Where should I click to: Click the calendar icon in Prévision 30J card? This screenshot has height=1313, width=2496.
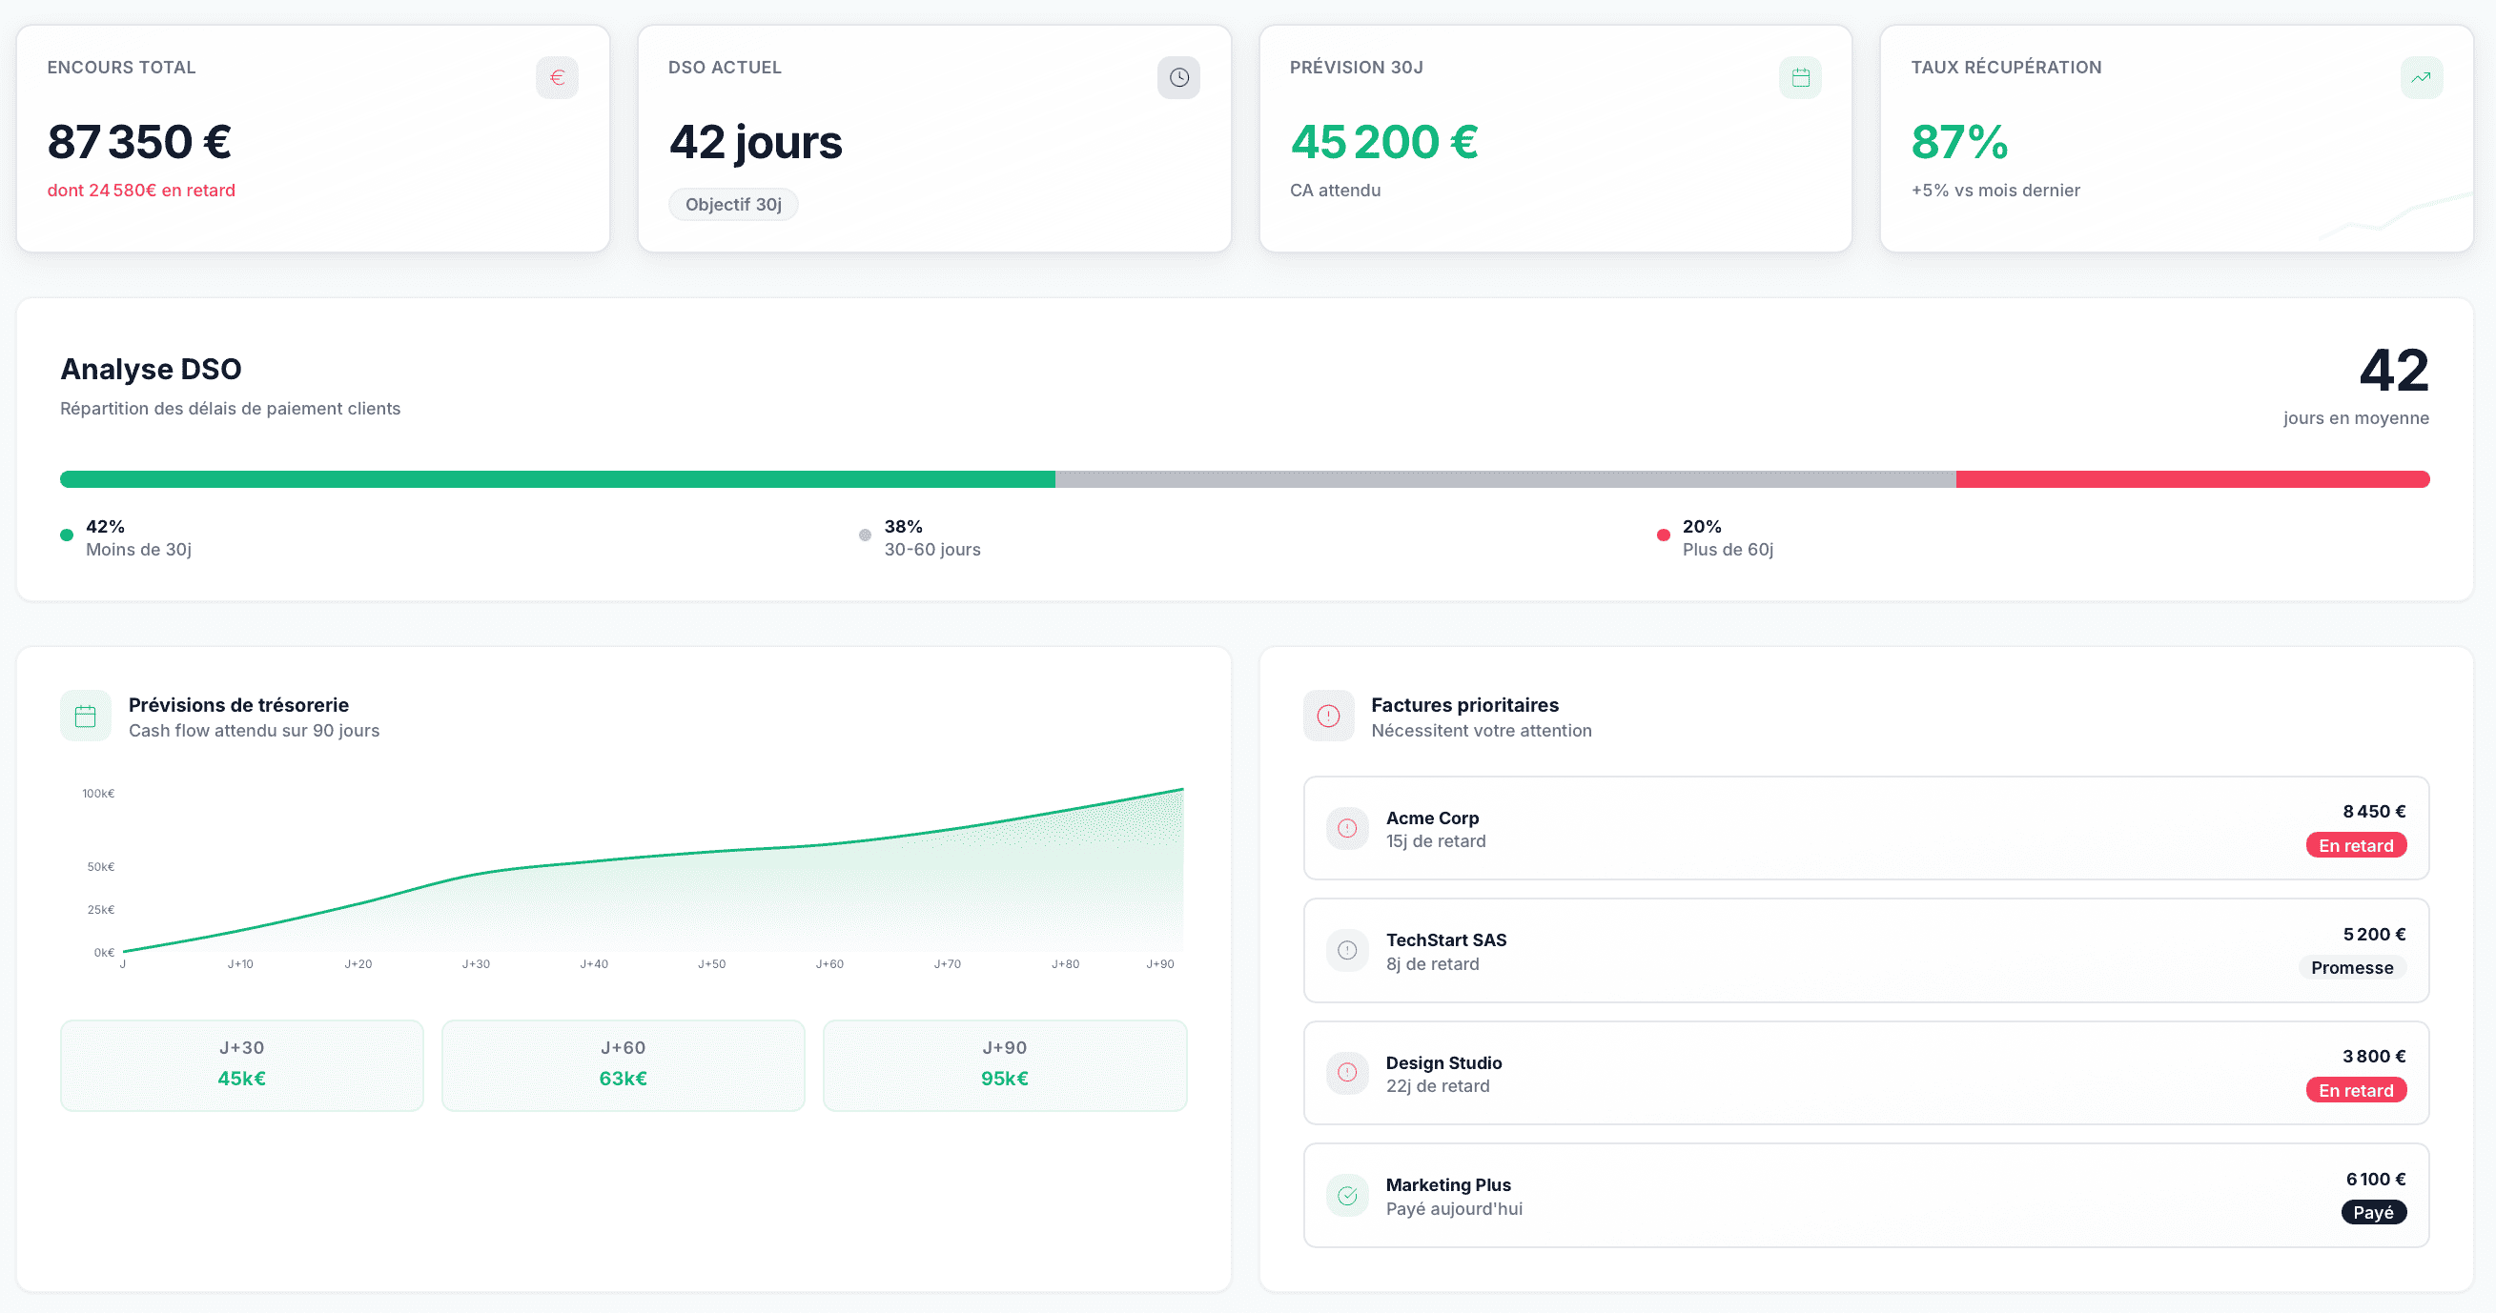(x=1799, y=77)
